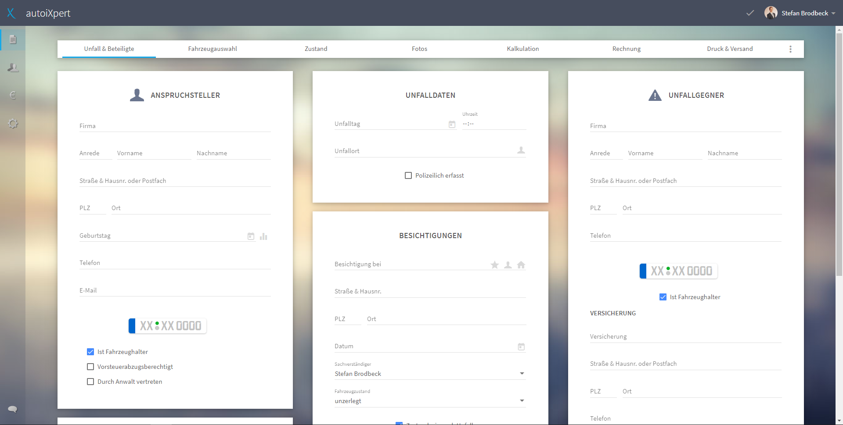The height and width of the screenshot is (425, 843).
Task: Open the settings gear in sidebar
Action: [13, 123]
